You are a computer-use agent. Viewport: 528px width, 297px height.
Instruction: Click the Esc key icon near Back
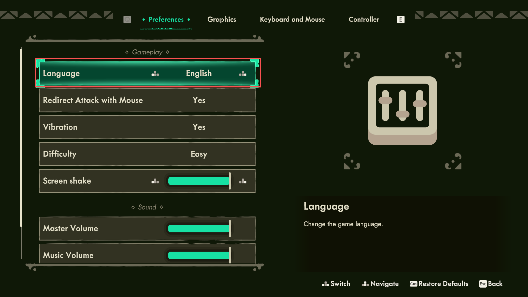(x=483, y=284)
